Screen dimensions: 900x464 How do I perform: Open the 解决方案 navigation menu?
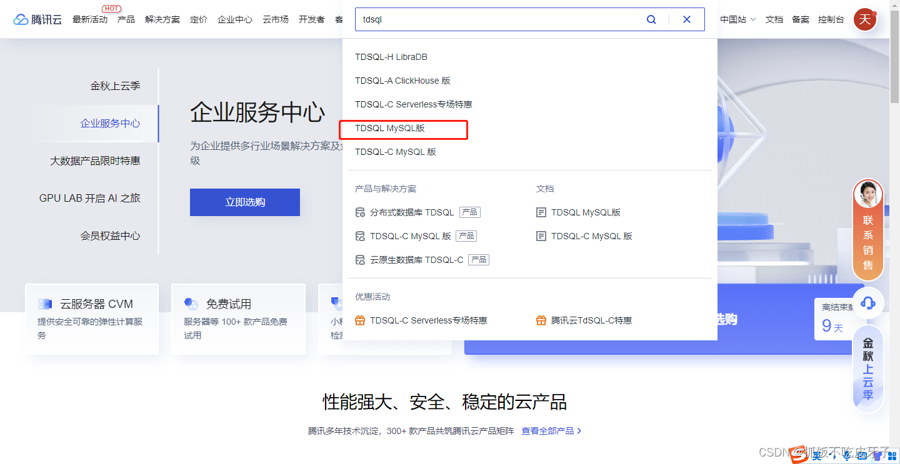[162, 19]
